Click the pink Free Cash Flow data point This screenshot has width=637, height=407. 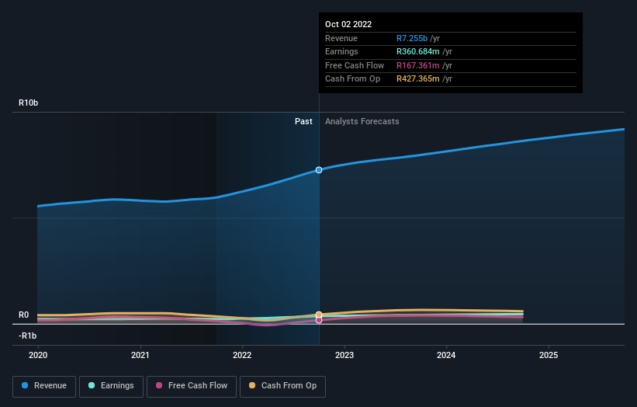pos(319,320)
